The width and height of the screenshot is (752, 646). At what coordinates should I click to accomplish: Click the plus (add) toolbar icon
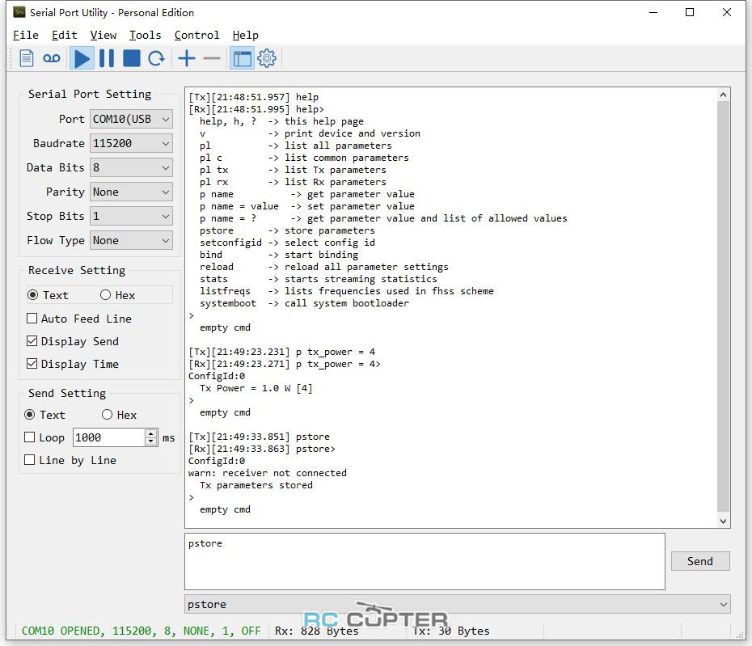(x=187, y=58)
